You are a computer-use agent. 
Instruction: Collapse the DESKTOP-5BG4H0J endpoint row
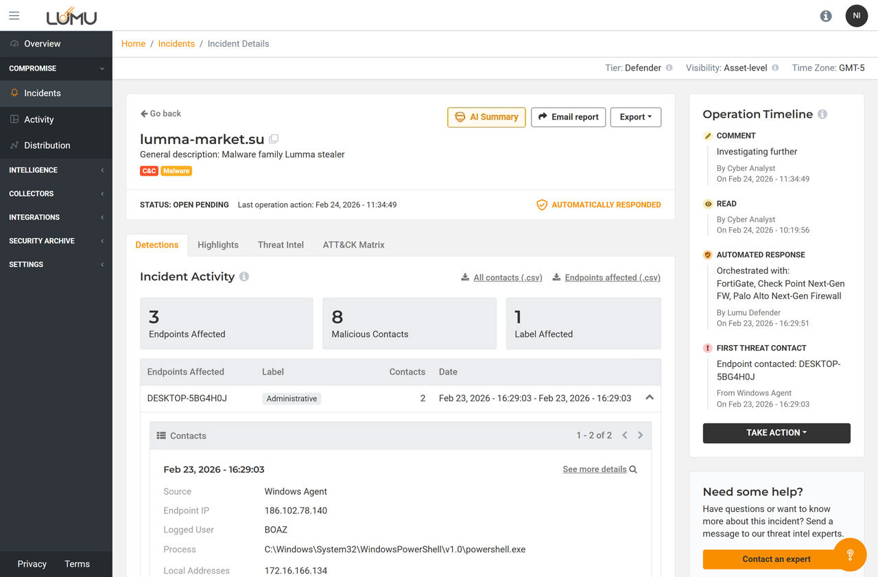coord(649,398)
